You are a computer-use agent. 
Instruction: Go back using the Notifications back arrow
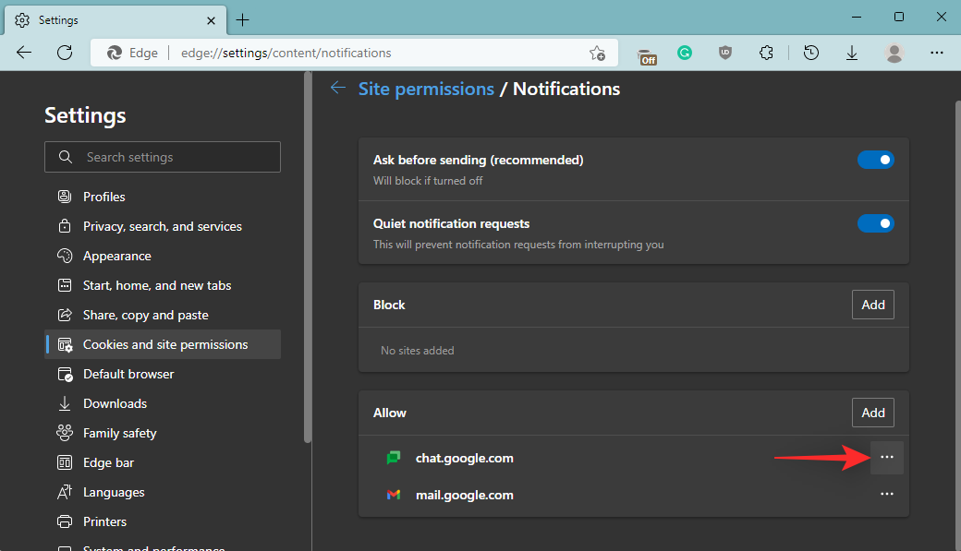(338, 89)
